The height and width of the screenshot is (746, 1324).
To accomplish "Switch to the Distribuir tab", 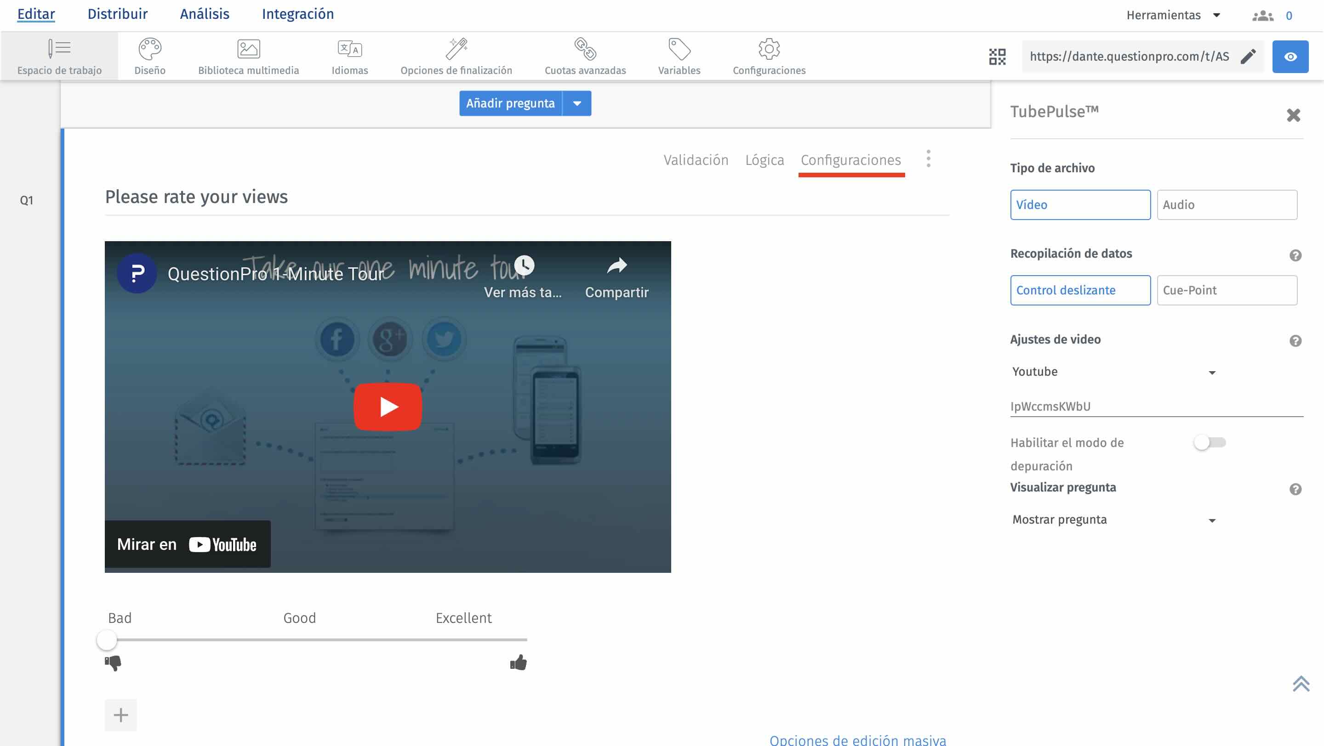I will [x=117, y=14].
